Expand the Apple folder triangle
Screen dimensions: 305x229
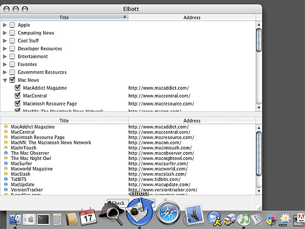coord(5,25)
